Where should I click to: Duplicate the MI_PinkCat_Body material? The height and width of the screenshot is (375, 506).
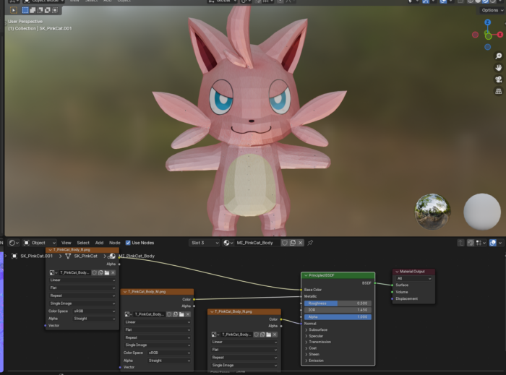pos(293,243)
